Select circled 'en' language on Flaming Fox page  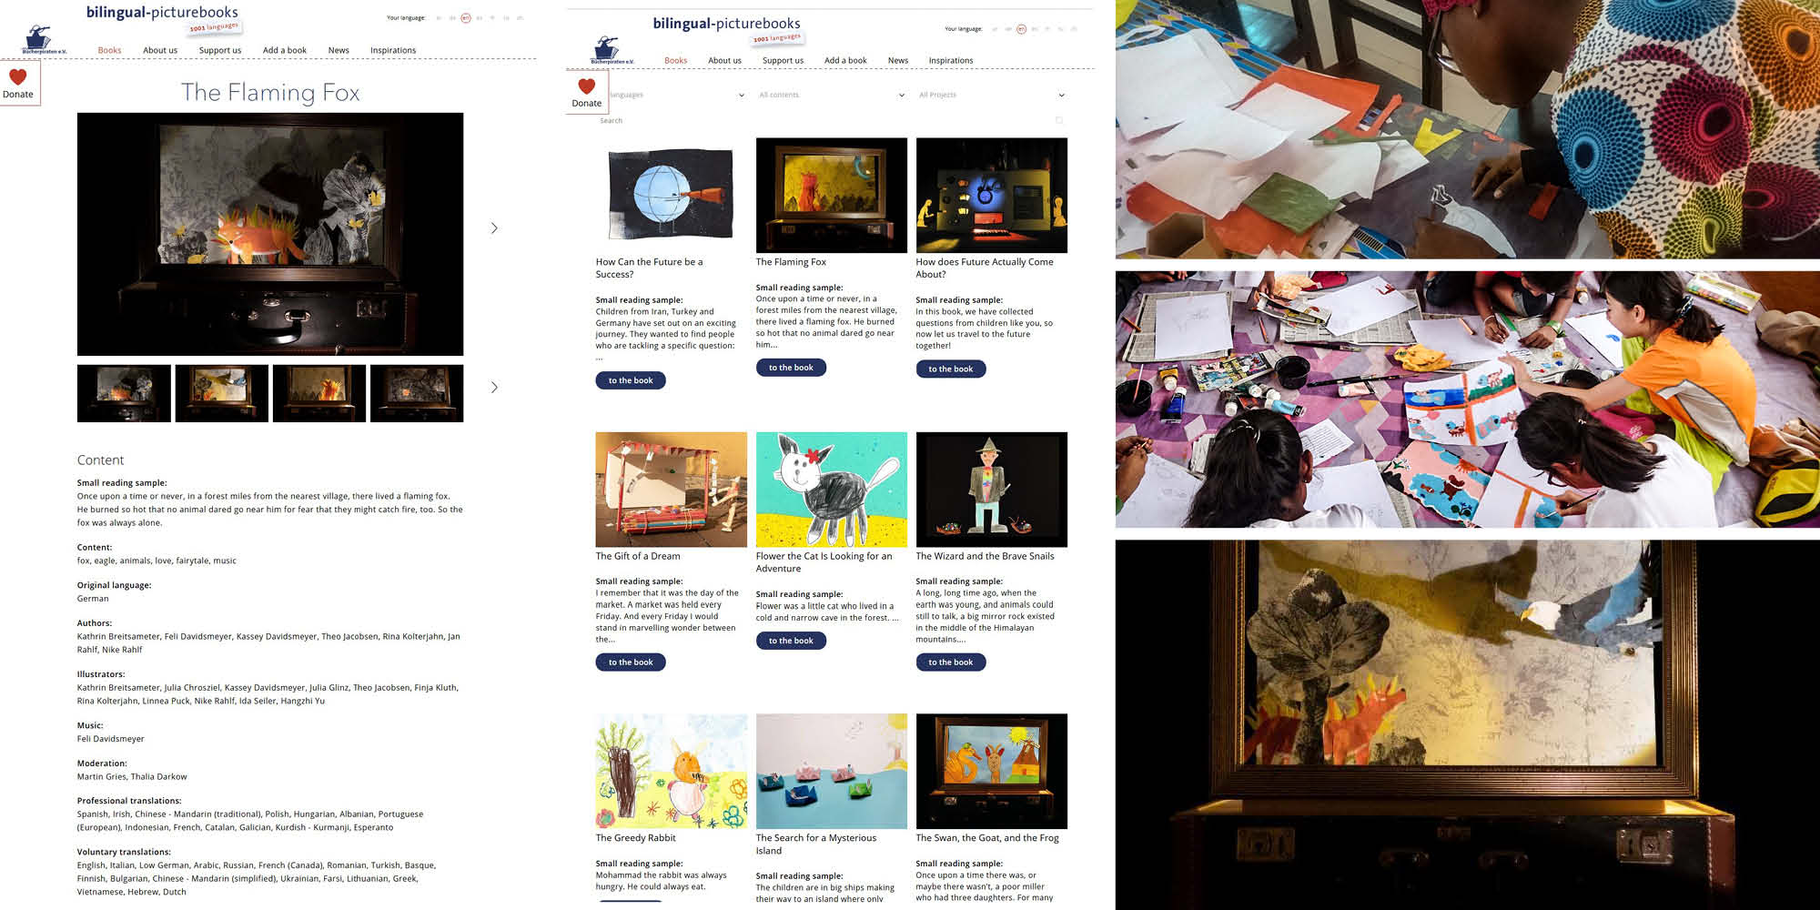(x=466, y=18)
